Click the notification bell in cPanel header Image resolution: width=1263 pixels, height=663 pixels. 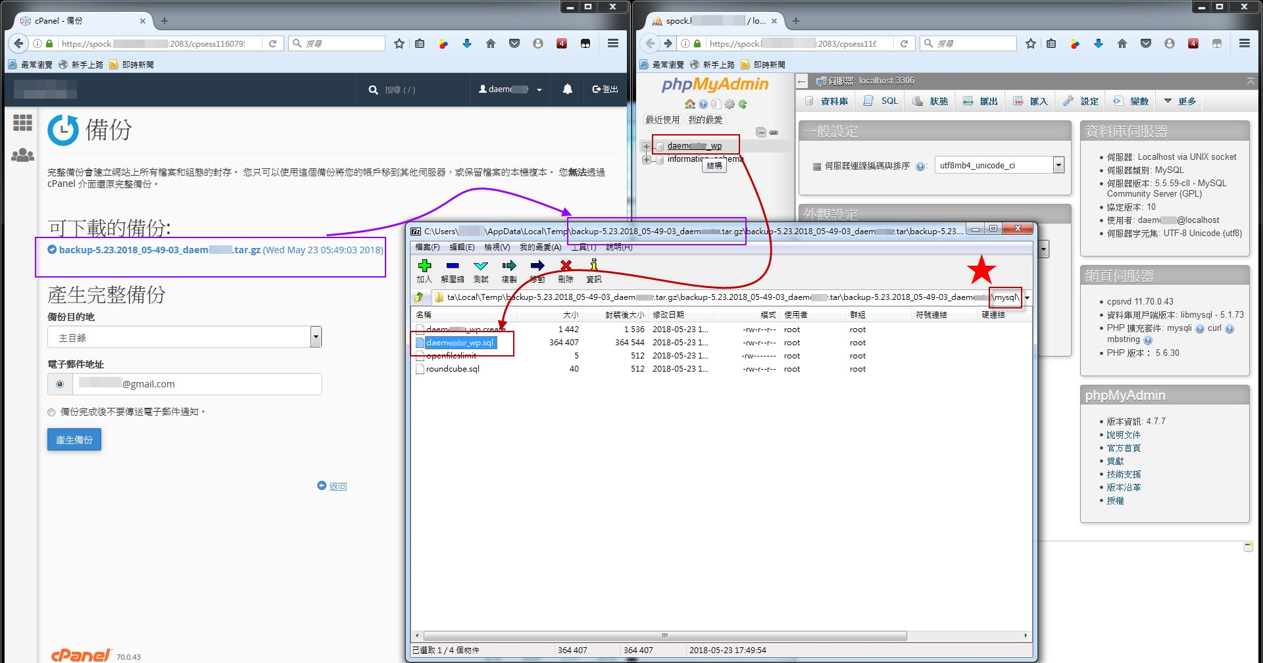567,89
